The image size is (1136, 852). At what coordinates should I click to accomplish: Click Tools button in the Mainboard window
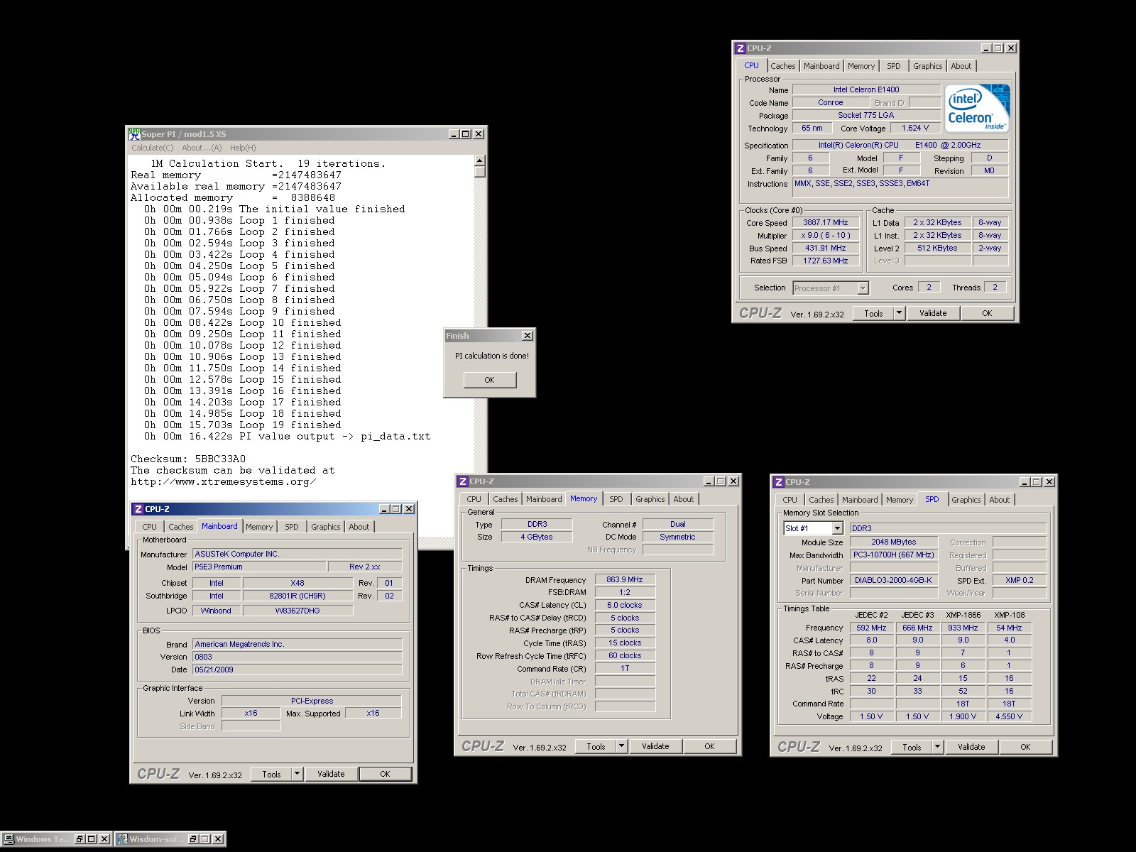(271, 774)
